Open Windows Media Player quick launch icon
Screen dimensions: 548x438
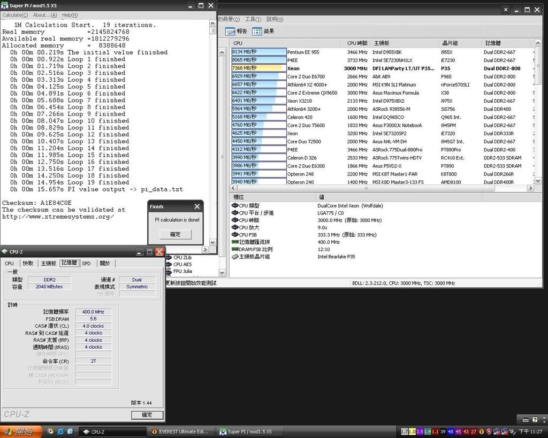[x=50, y=432]
